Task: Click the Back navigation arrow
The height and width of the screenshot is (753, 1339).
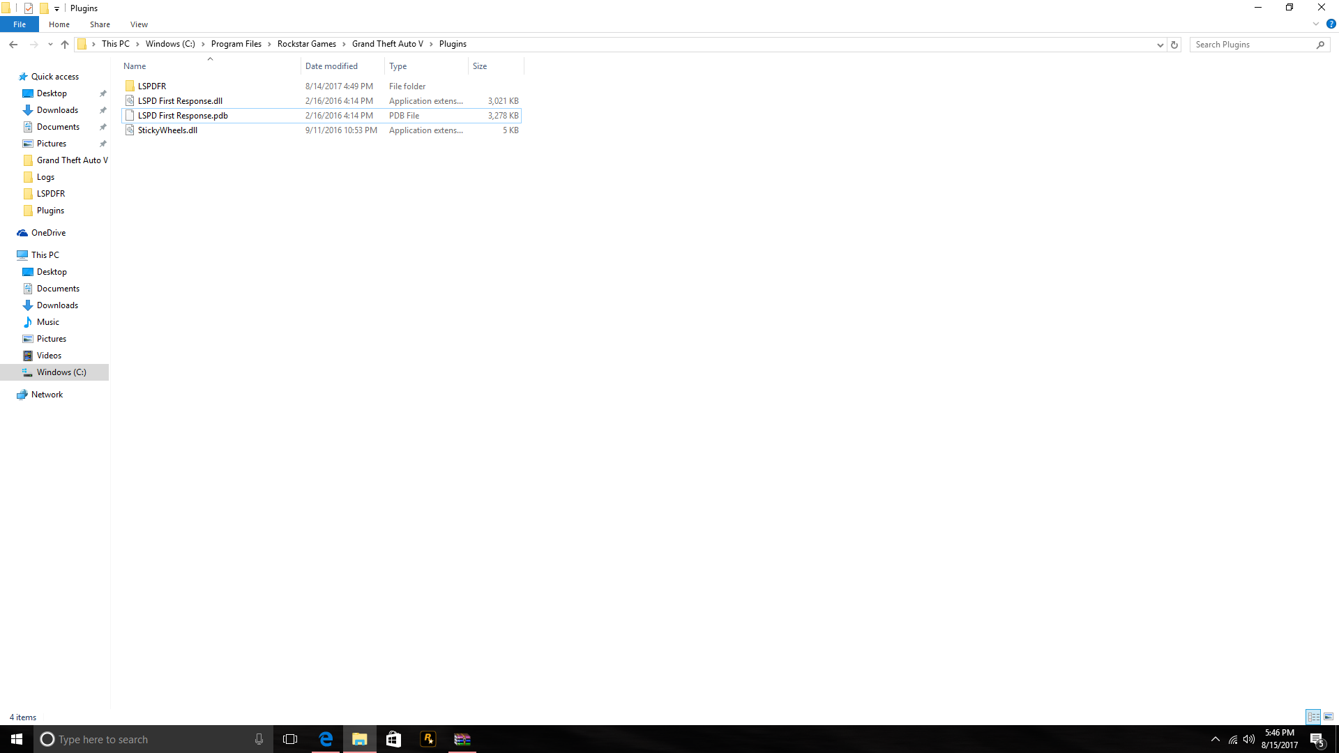Action: 13,45
